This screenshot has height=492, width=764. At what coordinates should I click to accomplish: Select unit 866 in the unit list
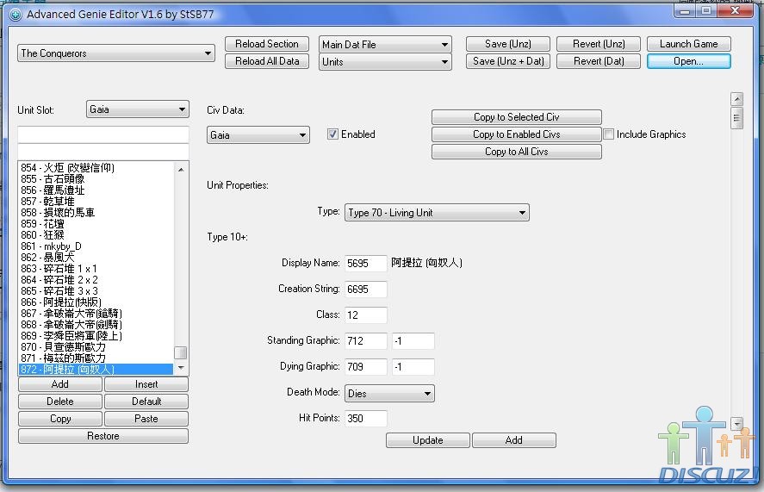point(60,302)
